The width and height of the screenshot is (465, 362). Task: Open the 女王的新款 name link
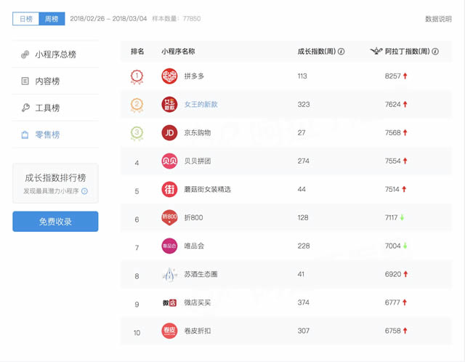[201, 104]
